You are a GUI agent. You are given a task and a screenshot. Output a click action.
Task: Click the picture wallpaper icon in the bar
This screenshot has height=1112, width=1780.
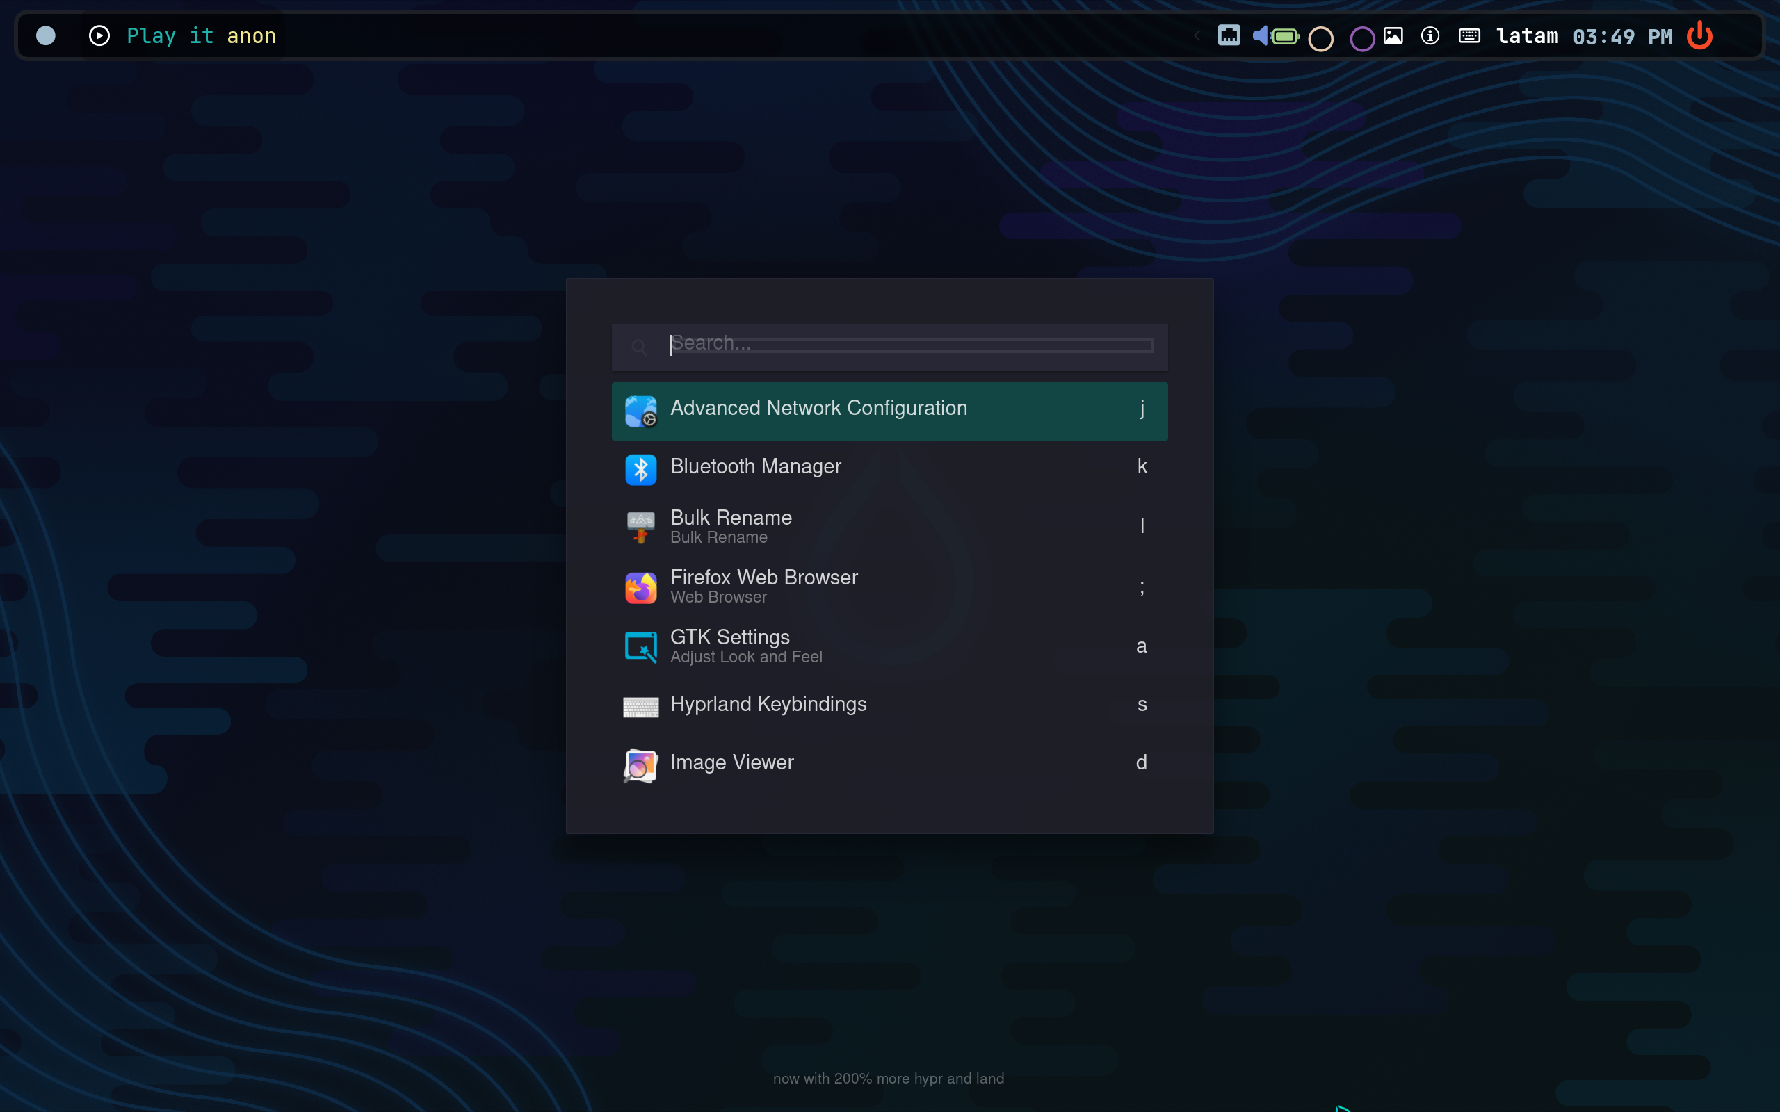click(1393, 35)
